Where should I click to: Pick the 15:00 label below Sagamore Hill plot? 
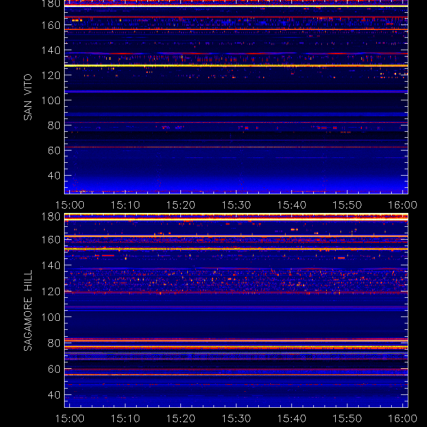tap(70, 418)
